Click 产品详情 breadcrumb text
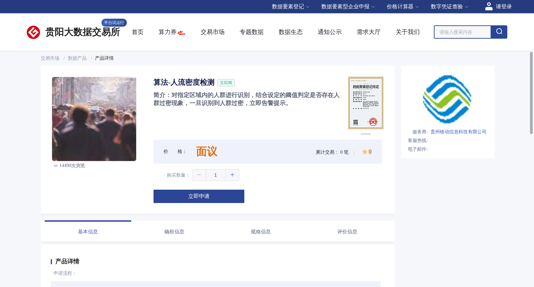This screenshot has width=534, height=287. pyautogui.click(x=104, y=58)
